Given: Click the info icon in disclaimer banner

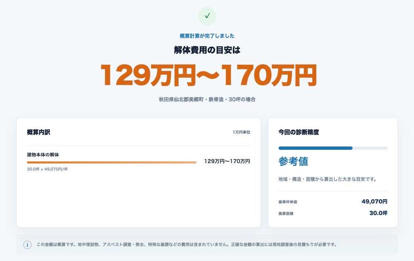Looking at the screenshot, I should tap(27, 245).
